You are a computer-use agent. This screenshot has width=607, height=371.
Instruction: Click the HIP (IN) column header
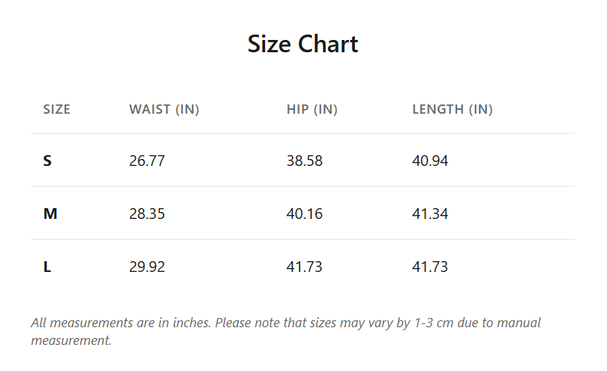[x=312, y=109]
